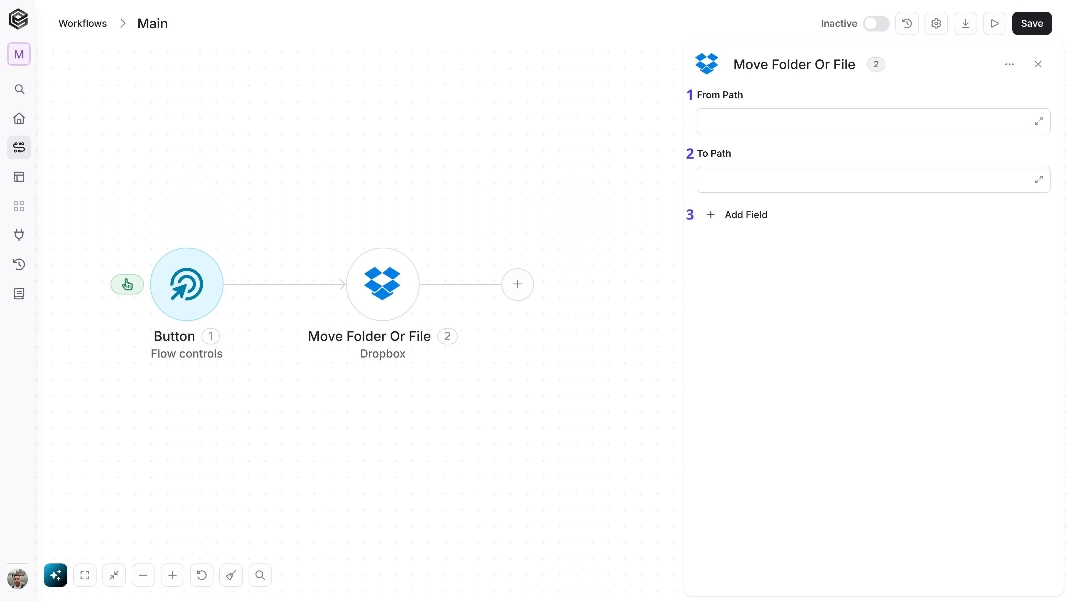Image resolution: width=1069 pixels, height=601 pixels.
Task: Zoom out the canvas
Action: click(143, 575)
